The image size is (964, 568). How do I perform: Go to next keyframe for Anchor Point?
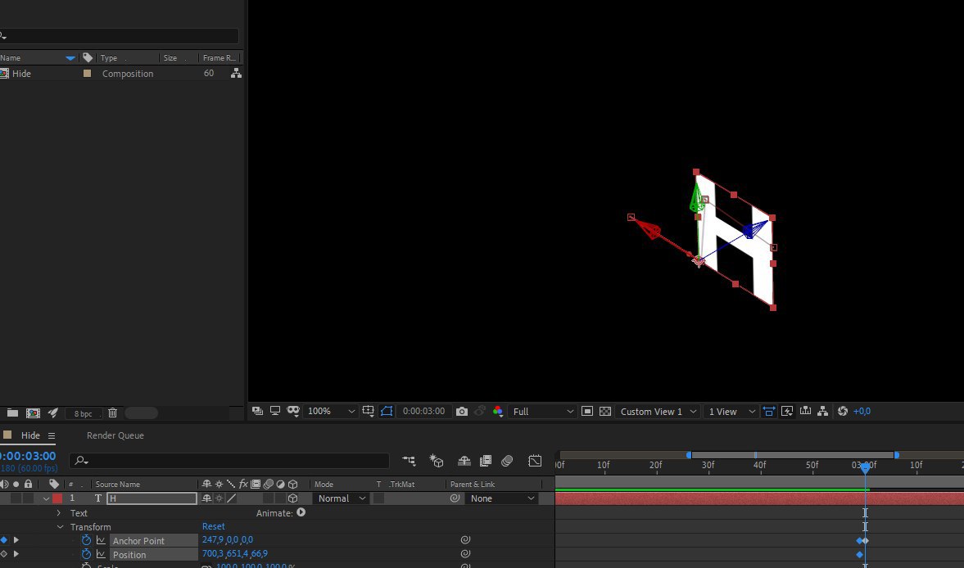pyautogui.click(x=16, y=539)
